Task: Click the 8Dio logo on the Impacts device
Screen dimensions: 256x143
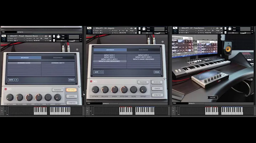Action: point(94,81)
